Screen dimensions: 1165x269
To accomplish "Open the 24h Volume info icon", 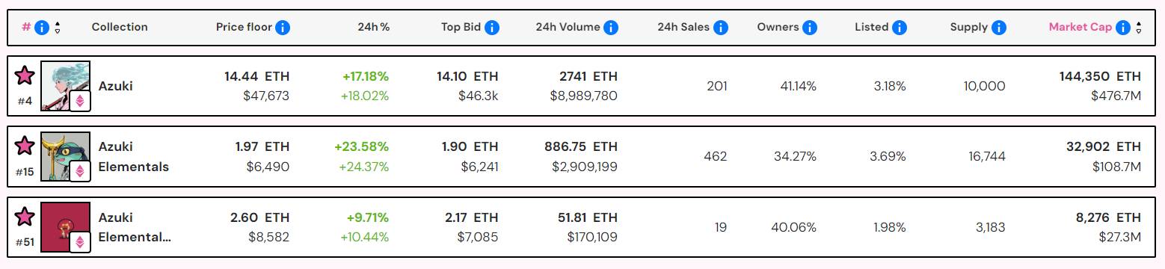I will click(x=611, y=28).
